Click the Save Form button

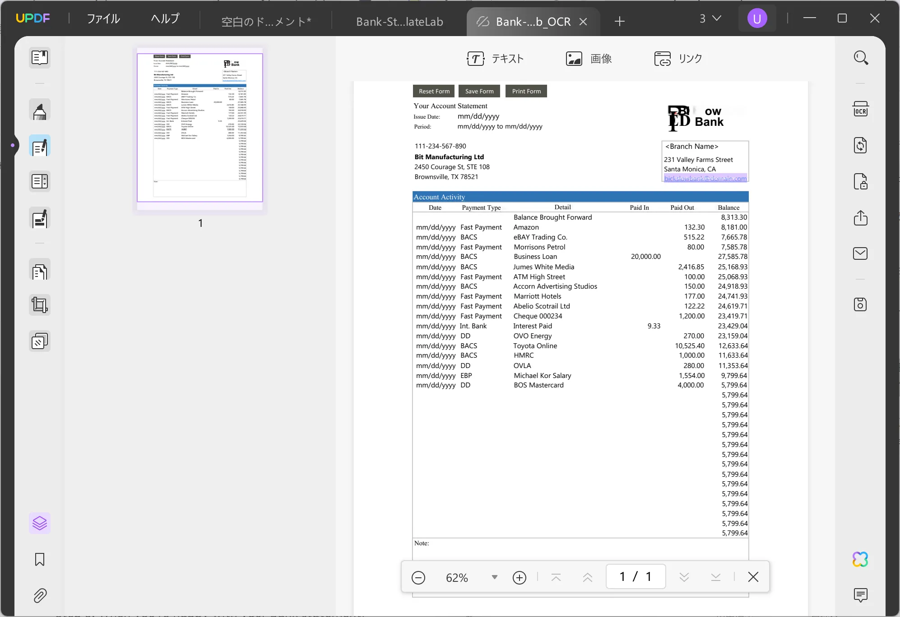tap(479, 91)
